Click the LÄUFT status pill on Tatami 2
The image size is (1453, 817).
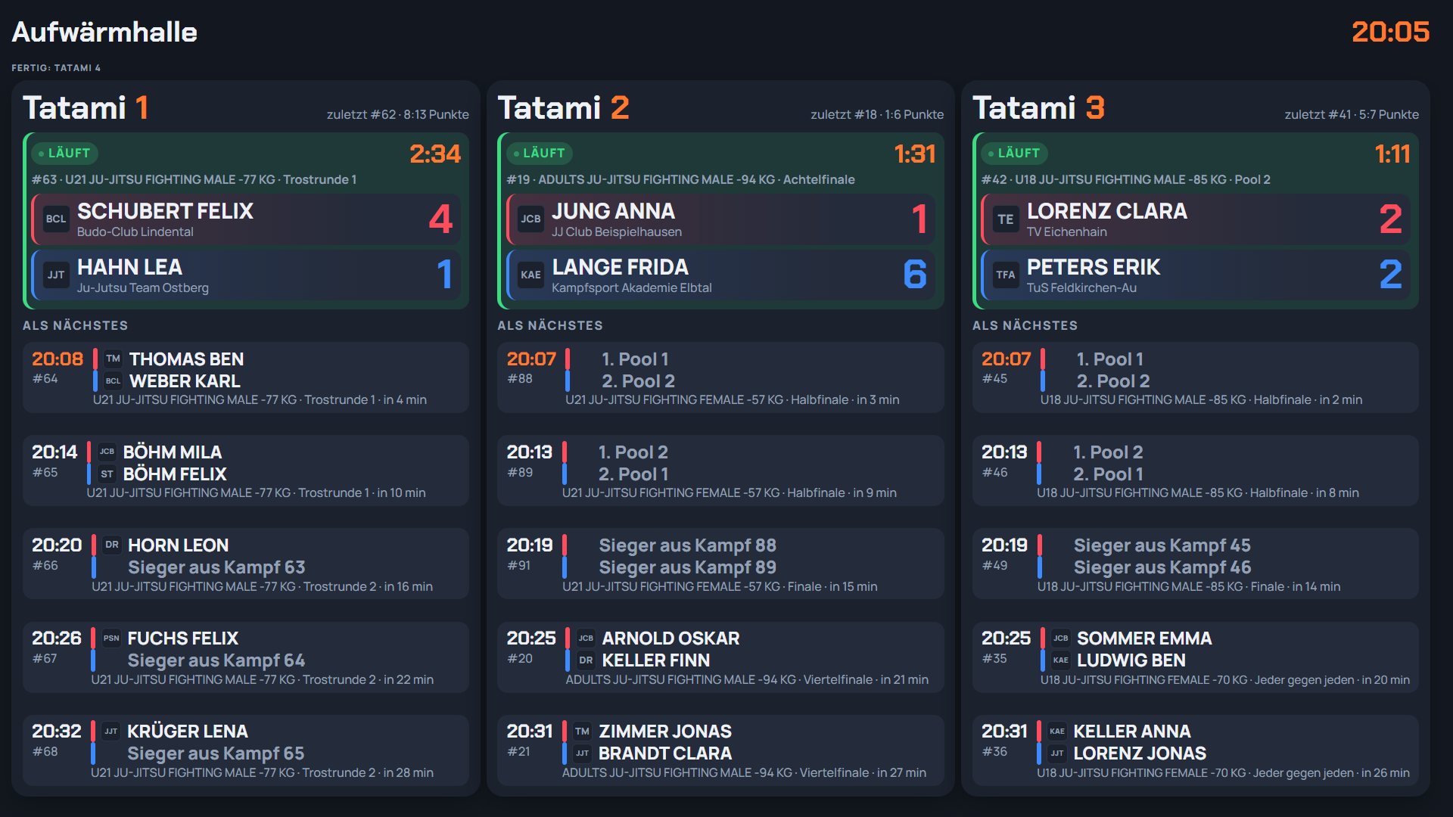click(540, 154)
